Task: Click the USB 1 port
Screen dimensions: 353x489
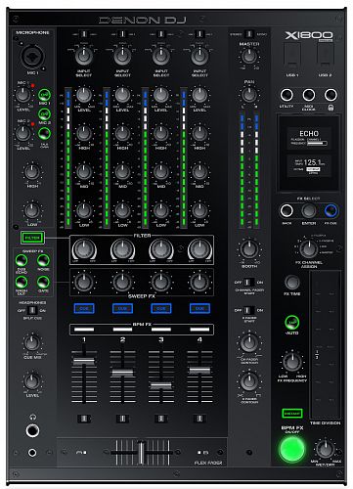Action: (x=292, y=55)
